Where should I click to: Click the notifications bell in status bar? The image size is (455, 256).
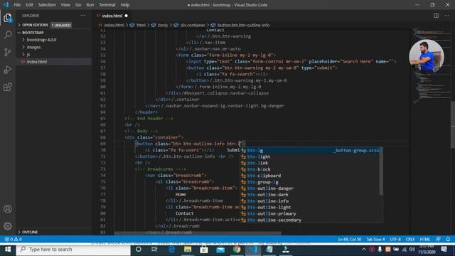tap(448, 240)
